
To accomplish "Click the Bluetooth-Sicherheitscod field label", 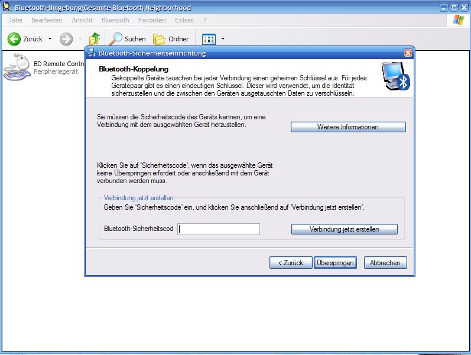I will pos(139,229).
